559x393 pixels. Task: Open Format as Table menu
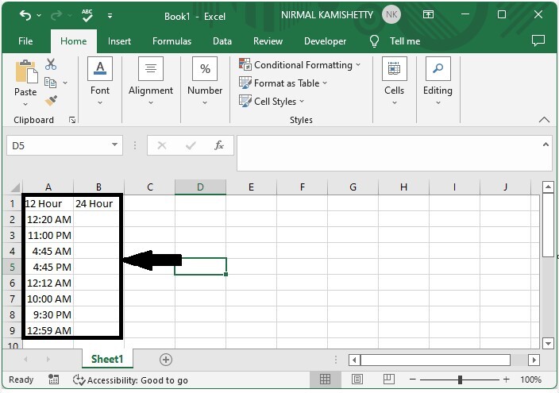[x=283, y=83]
